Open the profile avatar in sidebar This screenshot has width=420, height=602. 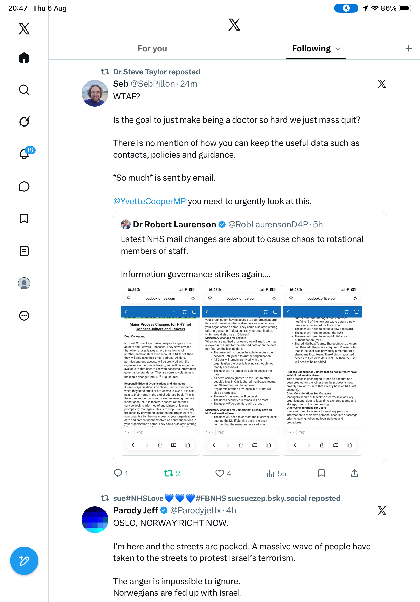coord(24,283)
